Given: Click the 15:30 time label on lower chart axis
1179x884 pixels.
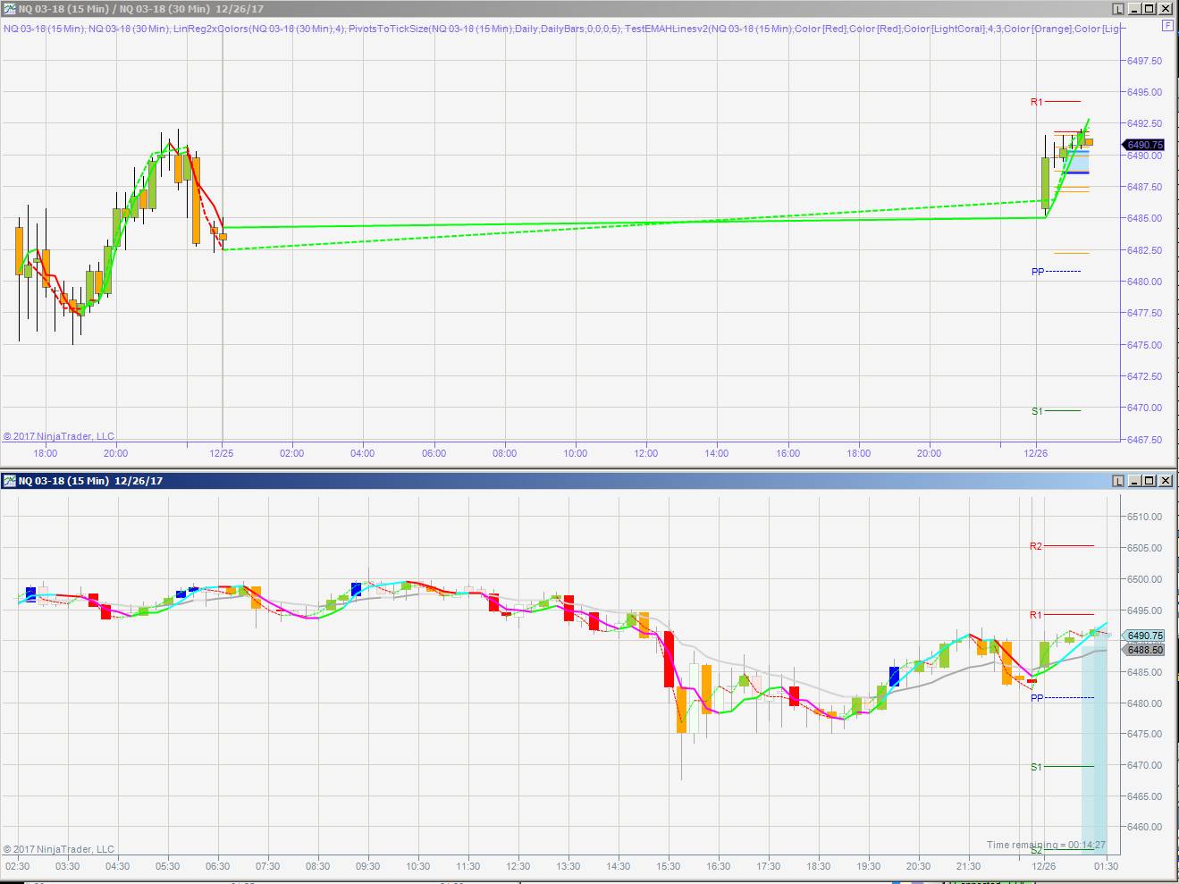Looking at the screenshot, I should pos(669,866).
